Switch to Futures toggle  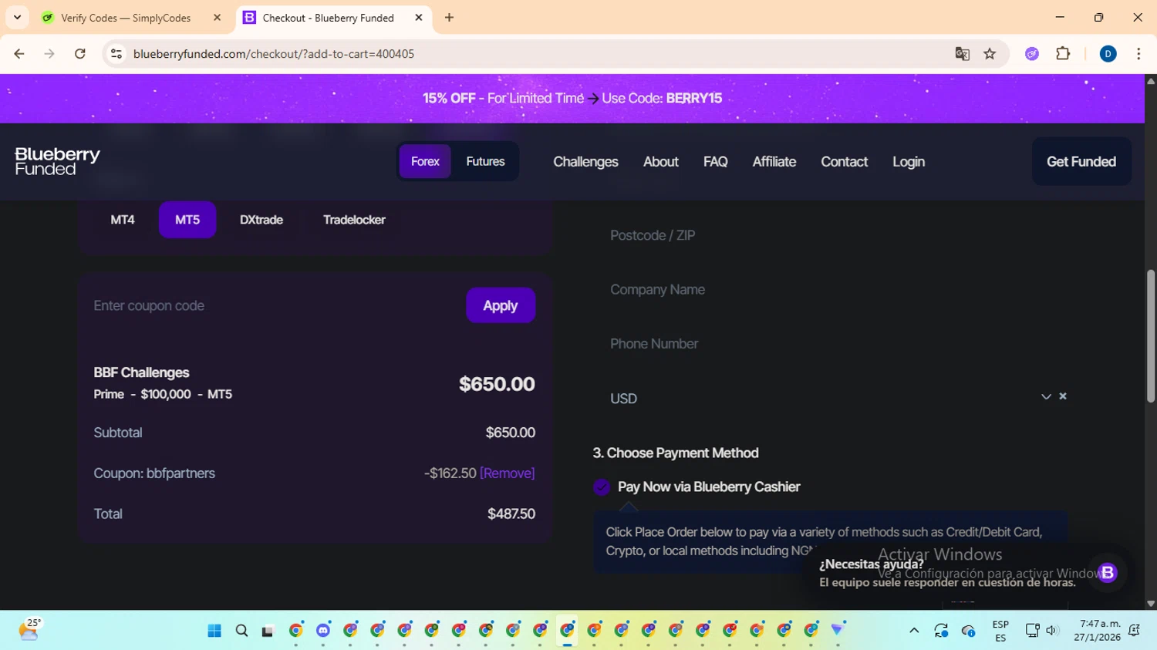coord(485,162)
